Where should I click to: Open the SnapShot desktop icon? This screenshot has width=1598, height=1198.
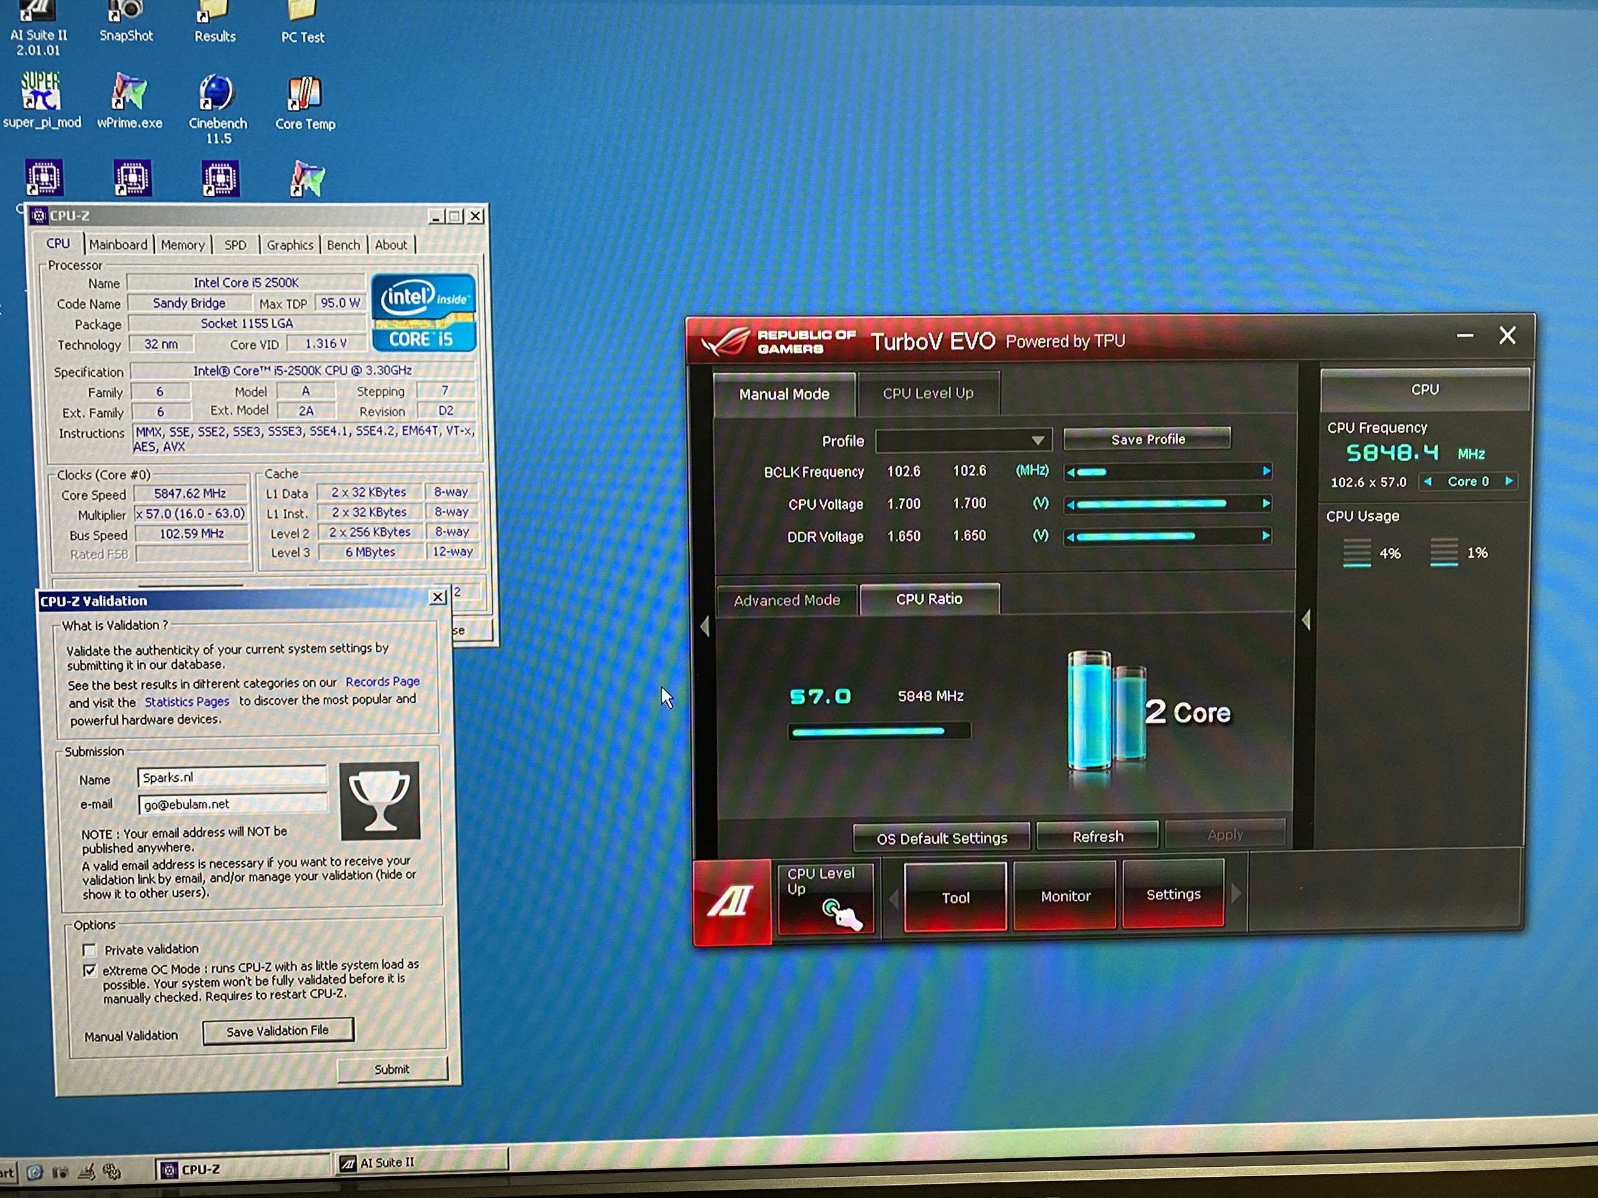point(125,21)
